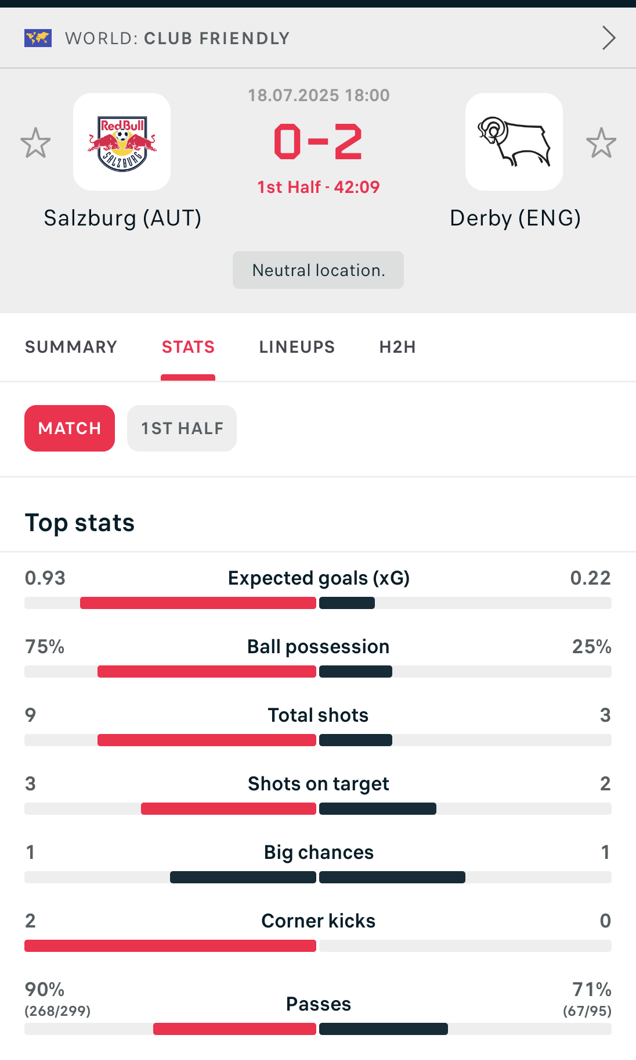Select the Stats tab

pyautogui.click(x=188, y=347)
